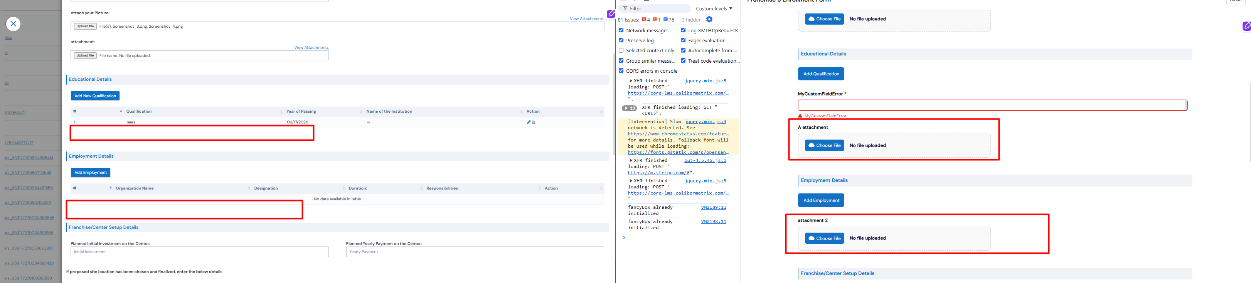
Task: Enable Selected context only checkbox
Action: [x=621, y=50]
